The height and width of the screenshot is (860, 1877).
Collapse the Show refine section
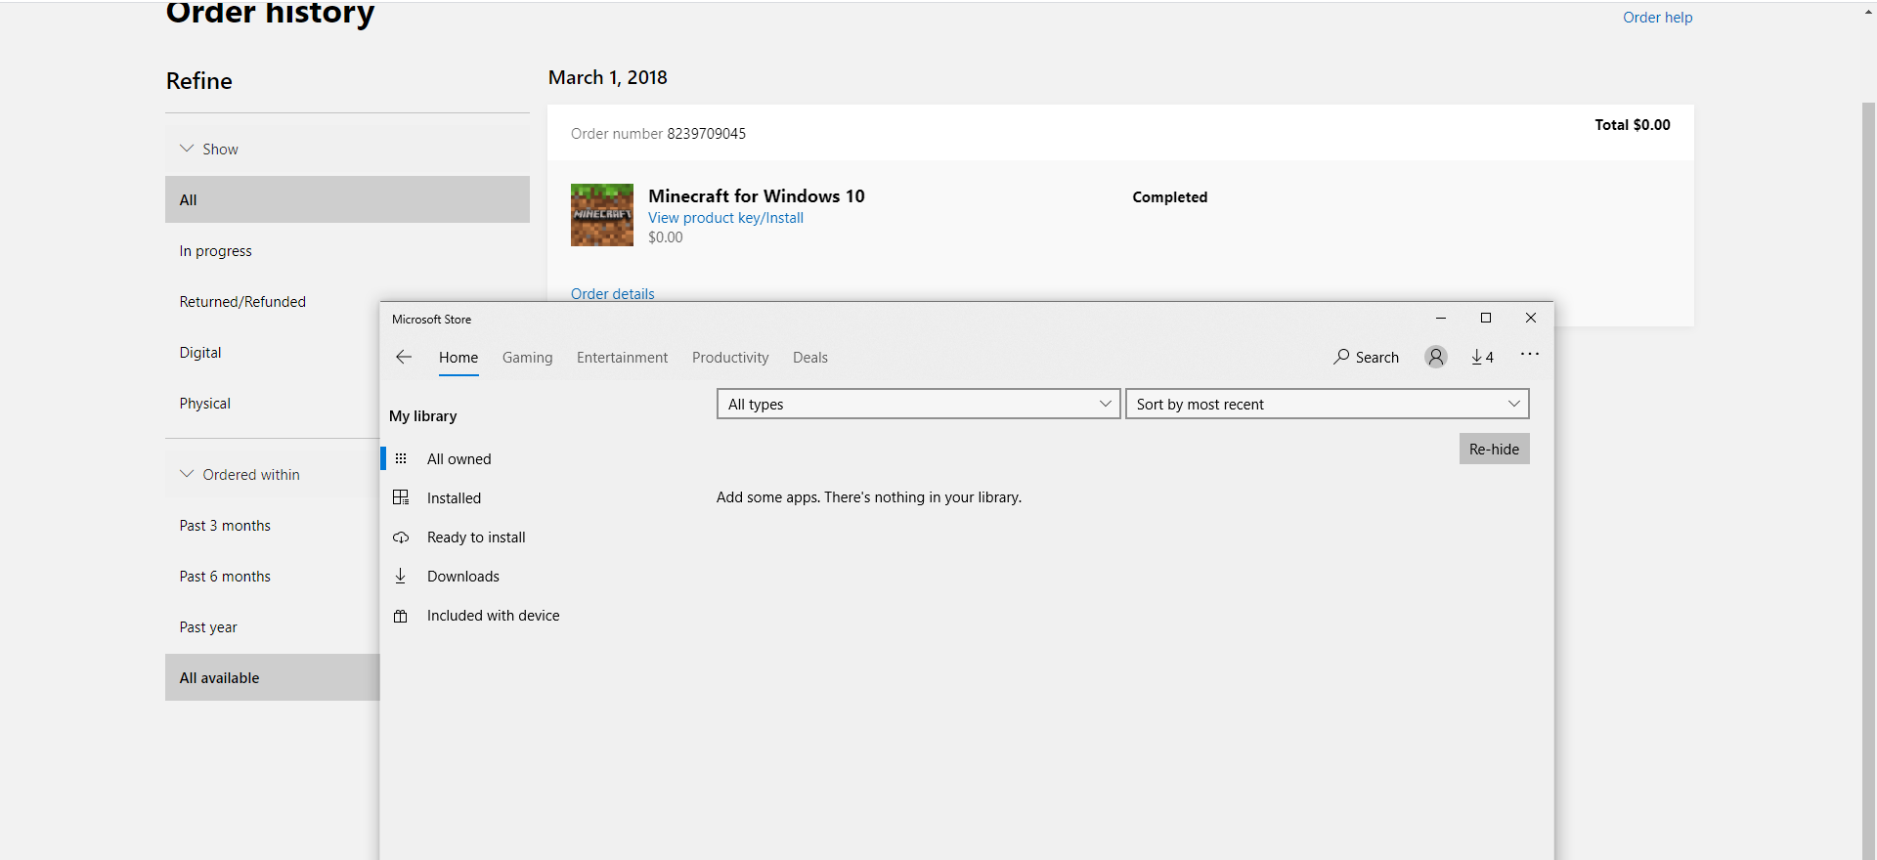coord(347,149)
